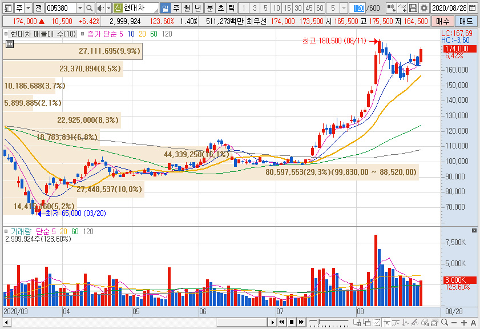
Task: Click the green 신 badge
Action: click(x=118, y=8)
